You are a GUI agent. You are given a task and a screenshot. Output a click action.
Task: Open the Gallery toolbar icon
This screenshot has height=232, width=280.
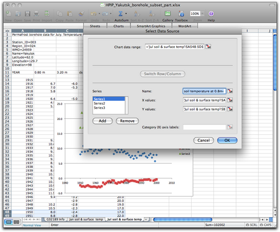click(167, 14)
